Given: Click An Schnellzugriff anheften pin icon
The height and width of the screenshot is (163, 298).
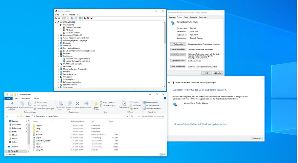Looking at the screenshot, I should pyautogui.click(x=12, y=104).
